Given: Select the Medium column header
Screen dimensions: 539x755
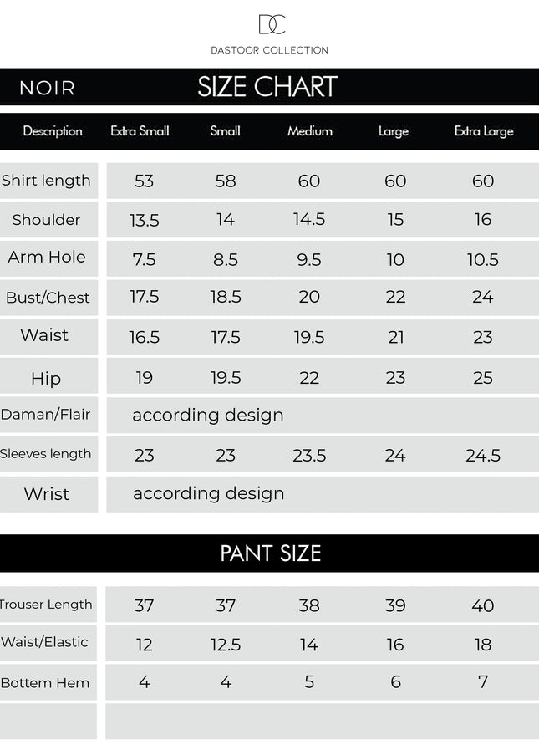Looking at the screenshot, I should coord(310,131).
